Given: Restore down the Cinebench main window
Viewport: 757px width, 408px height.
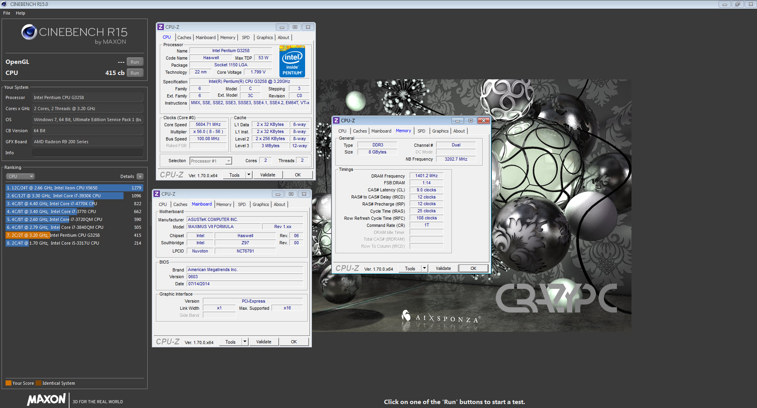Looking at the screenshot, I should pos(737,4).
